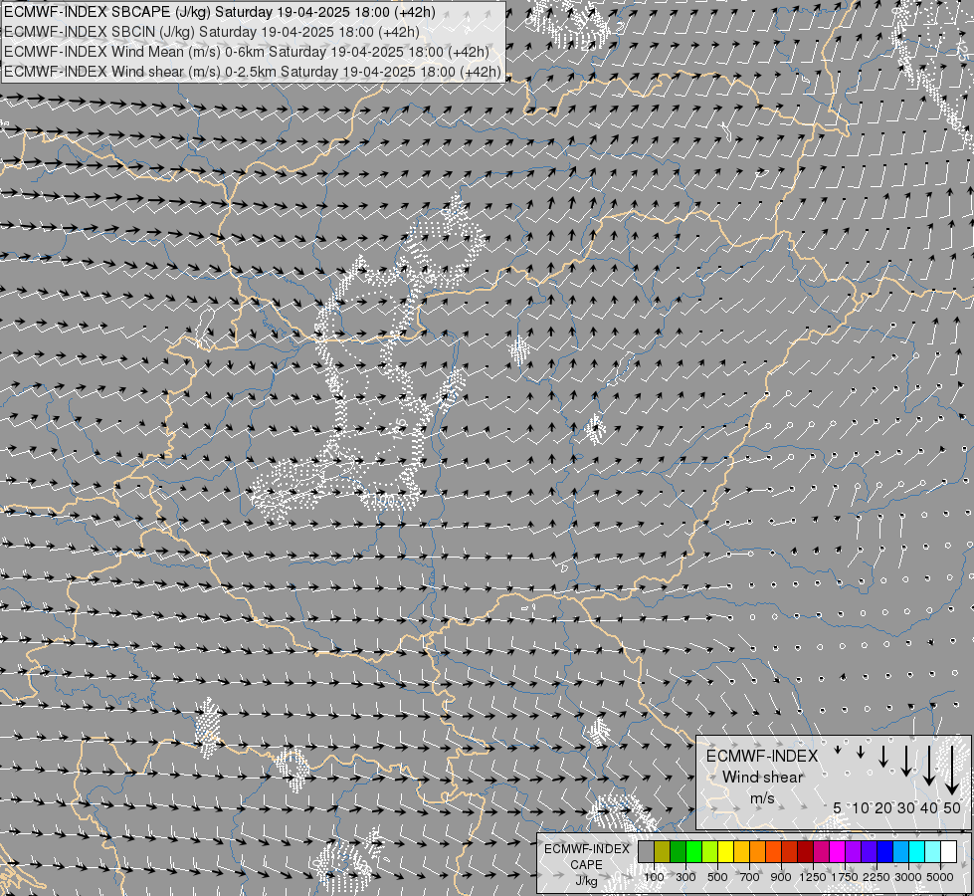Pick the cyan CAPE swatch after 3000
Viewport: 974px width, 896px height.
(x=917, y=852)
